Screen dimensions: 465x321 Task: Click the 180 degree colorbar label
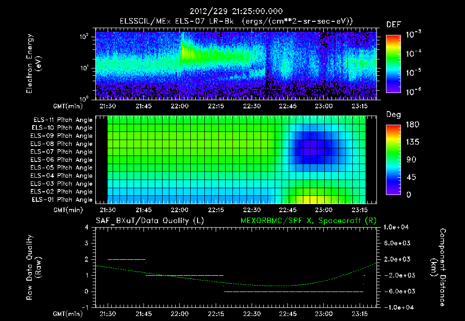(x=412, y=125)
